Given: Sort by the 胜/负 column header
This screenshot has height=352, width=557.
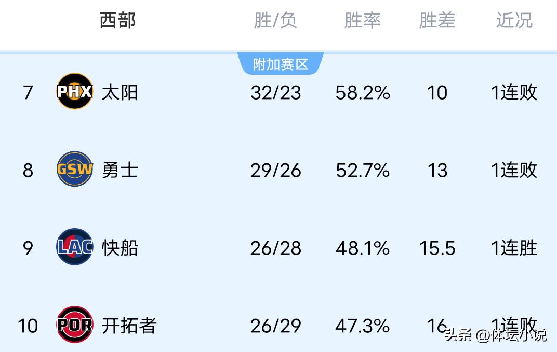Looking at the screenshot, I should point(275,21).
